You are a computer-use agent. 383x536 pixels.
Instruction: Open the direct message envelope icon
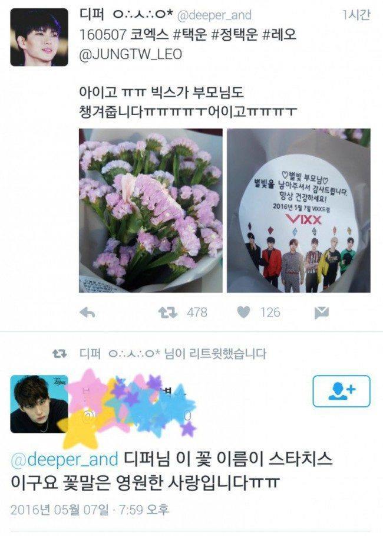tap(322, 313)
